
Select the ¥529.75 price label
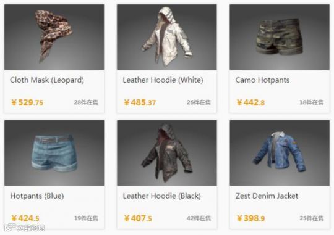(27, 102)
